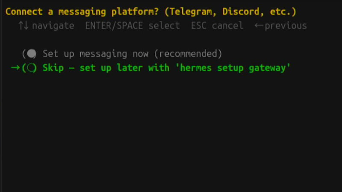Click the 'ESC cancel' hint
The width and height of the screenshot is (342, 192).
coord(217,26)
